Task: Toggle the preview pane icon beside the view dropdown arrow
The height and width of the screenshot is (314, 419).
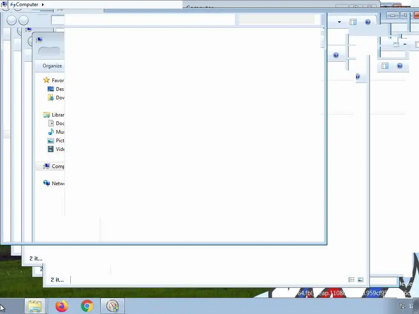Action: (353, 22)
